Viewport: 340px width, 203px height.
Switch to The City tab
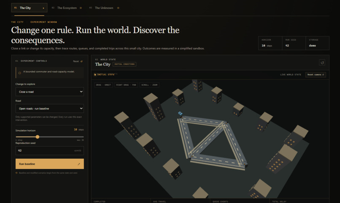point(29,8)
